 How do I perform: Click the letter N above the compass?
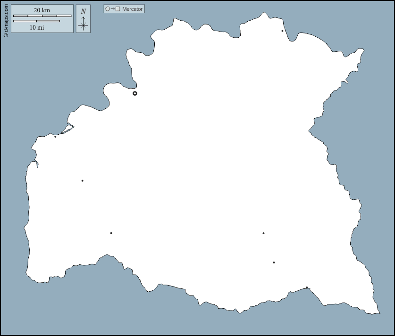coord(83,11)
